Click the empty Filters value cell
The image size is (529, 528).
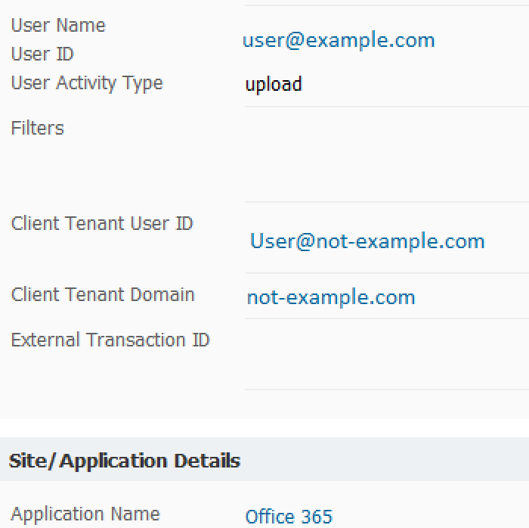pos(385,154)
